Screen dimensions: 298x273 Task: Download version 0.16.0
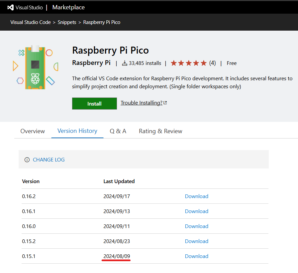[197, 226]
